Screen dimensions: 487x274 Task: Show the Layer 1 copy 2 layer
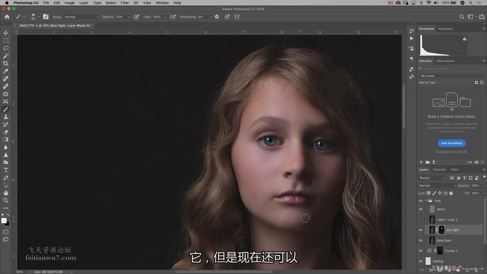(421, 220)
